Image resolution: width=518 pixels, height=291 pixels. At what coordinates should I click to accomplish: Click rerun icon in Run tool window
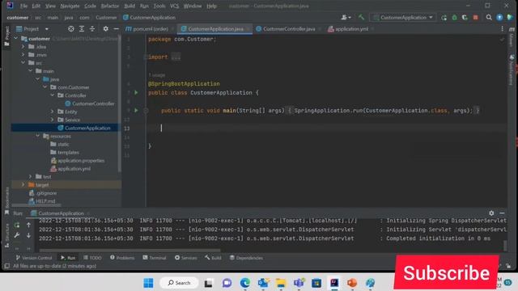coord(17,226)
